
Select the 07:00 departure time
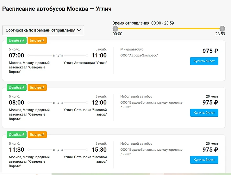pos(16,55)
